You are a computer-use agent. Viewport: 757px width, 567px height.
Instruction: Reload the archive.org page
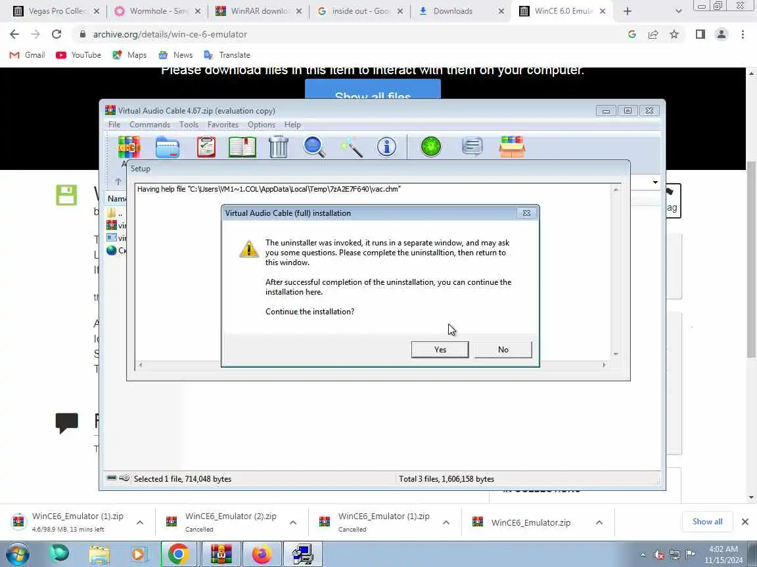(x=57, y=34)
